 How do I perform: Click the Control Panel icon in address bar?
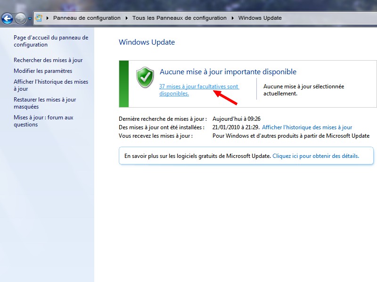39,18
